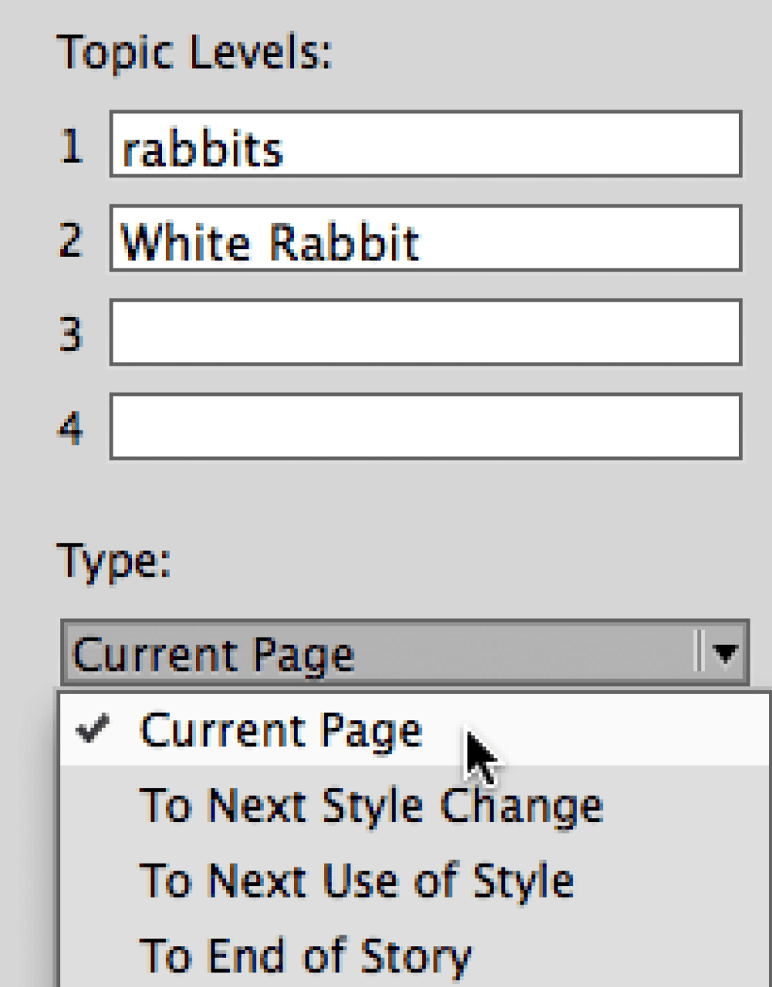Select the White Rabbit text field
Image resolution: width=772 pixels, height=987 pixels.
point(425,241)
